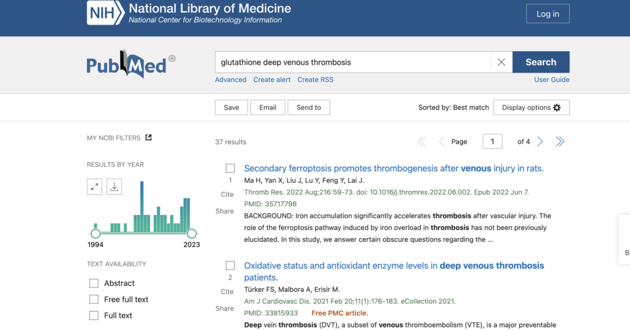Click the NIH logo icon
The width and height of the screenshot is (630, 330).
[105, 14]
